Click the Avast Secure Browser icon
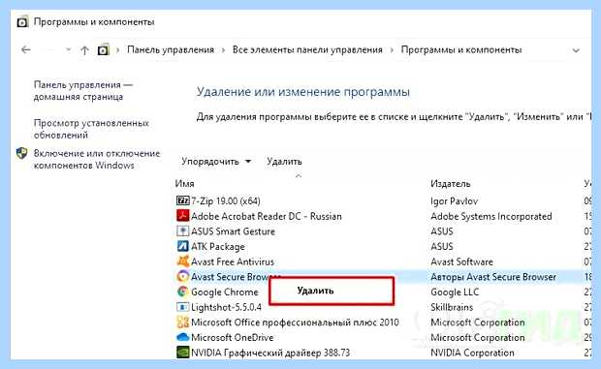The width and height of the screenshot is (601, 369). [x=183, y=276]
